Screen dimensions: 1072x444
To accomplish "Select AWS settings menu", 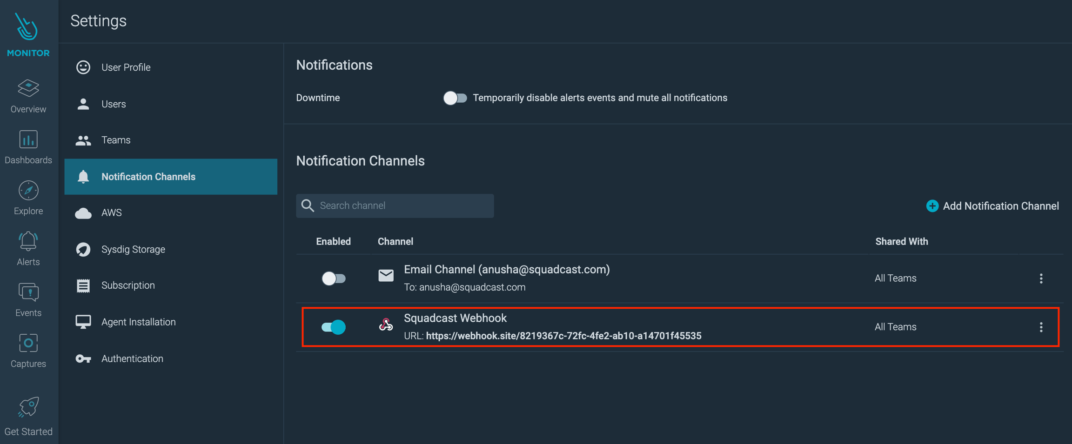I will [x=171, y=213].
